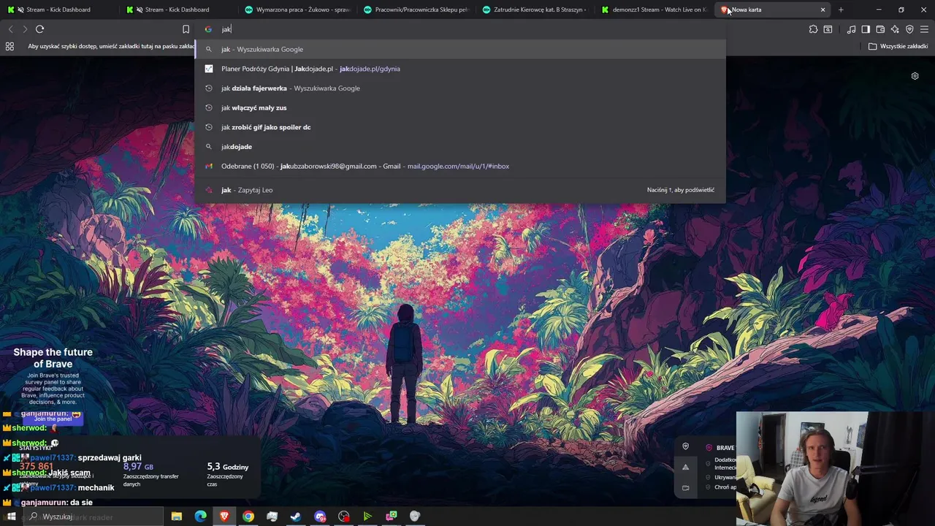
Task: Switch to demonzz1 Stream Watch Live tab
Action: tap(654, 9)
